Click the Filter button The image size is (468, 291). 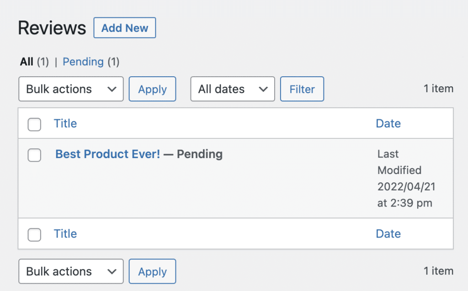pyautogui.click(x=302, y=89)
